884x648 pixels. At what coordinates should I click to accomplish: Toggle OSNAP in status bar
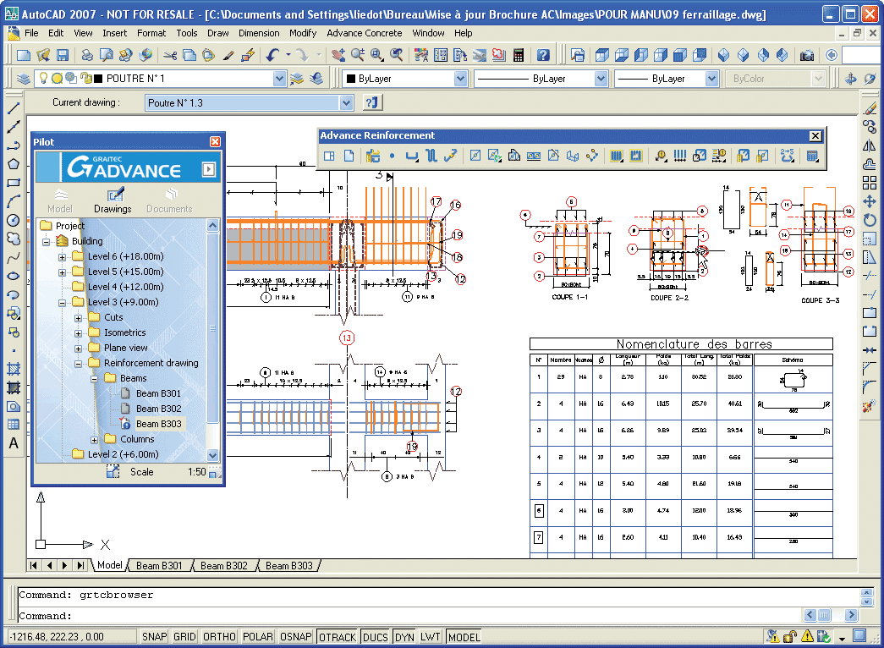295,637
